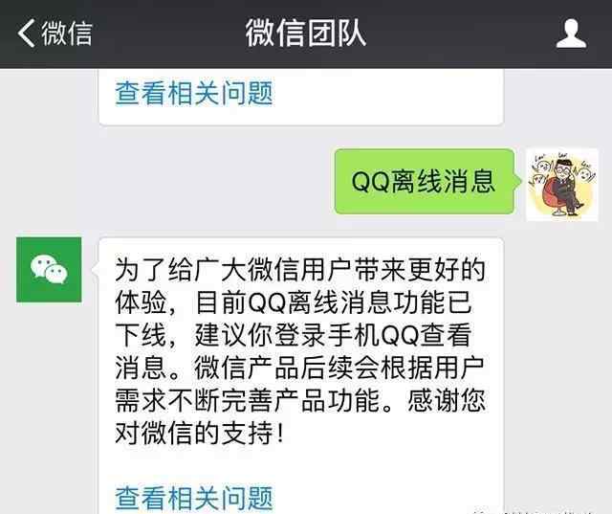Click the faint watermark at bottom corner

tap(535, 510)
